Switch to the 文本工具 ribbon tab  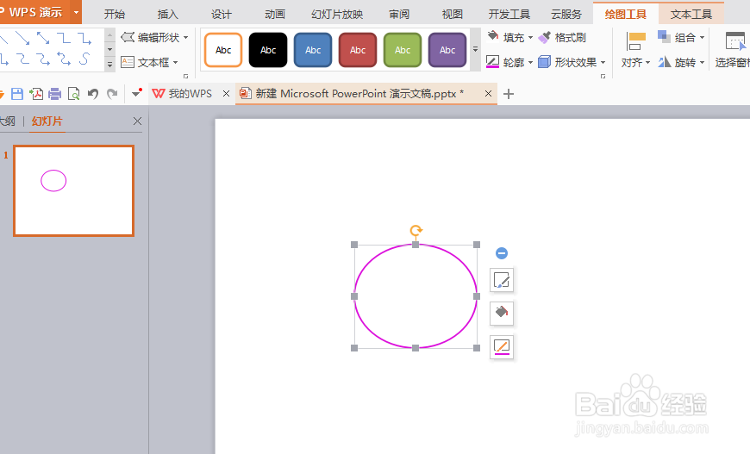coord(691,15)
